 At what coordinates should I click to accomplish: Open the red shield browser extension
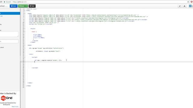point(191,2)
